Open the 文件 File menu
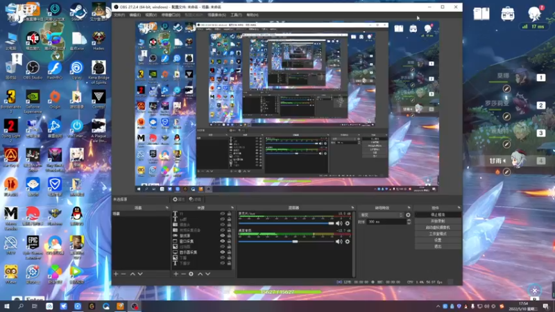Viewport: 555px width, 312px height. pyautogui.click(x=119, y=15)
